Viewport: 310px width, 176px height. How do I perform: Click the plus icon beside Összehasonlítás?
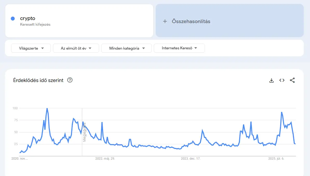(x=165, y=21)
